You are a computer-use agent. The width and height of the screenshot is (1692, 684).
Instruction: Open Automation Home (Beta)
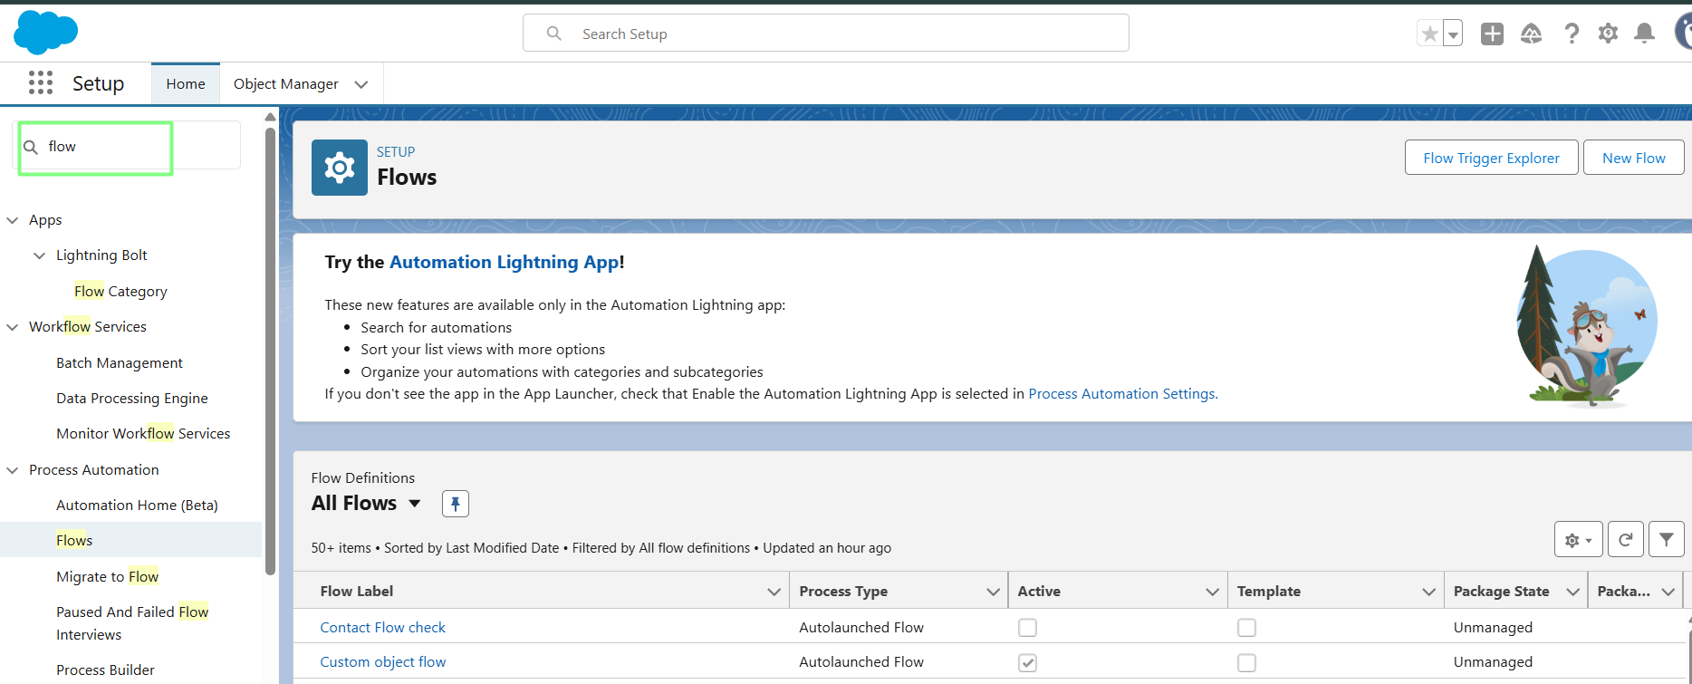point(137,505)
